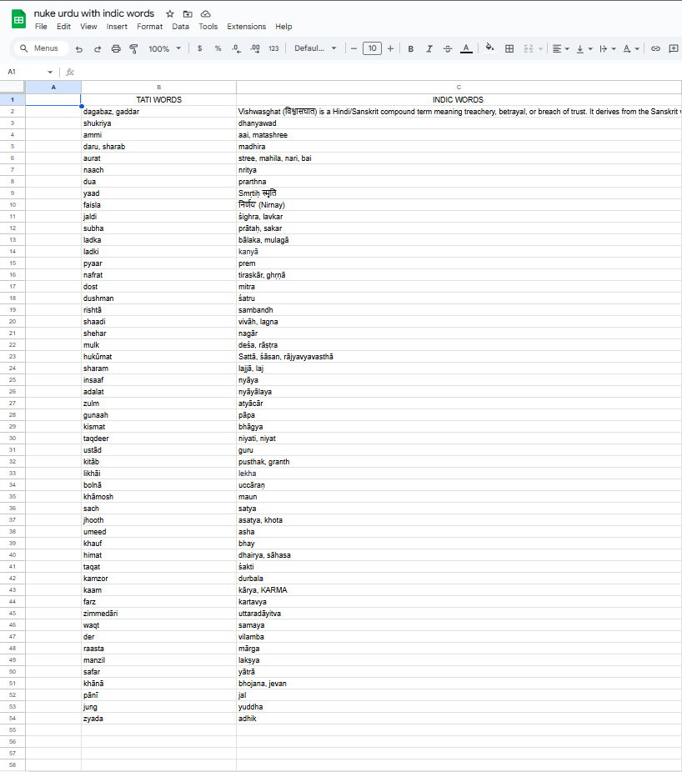Select cell containing shukriya
682x772 pixels.
point(158,123)
